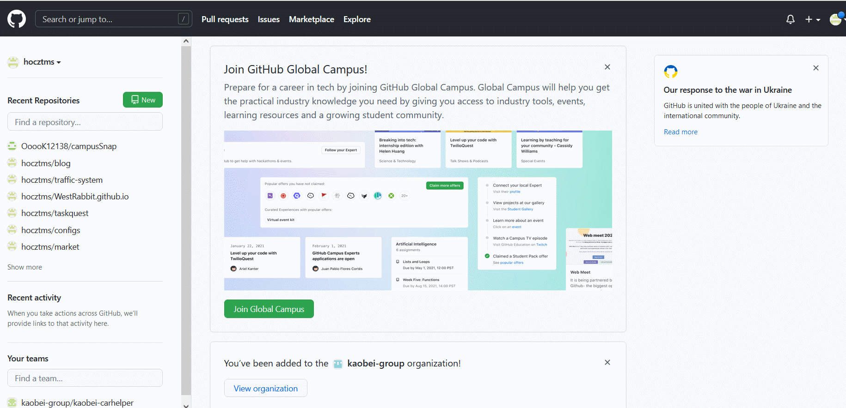Open the notifications bell
This screenshot has height=408, width=846.
791,19
